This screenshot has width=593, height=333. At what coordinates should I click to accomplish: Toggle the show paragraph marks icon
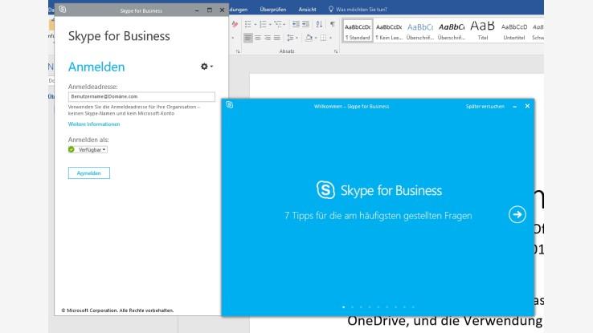click(x=333, y=24)
